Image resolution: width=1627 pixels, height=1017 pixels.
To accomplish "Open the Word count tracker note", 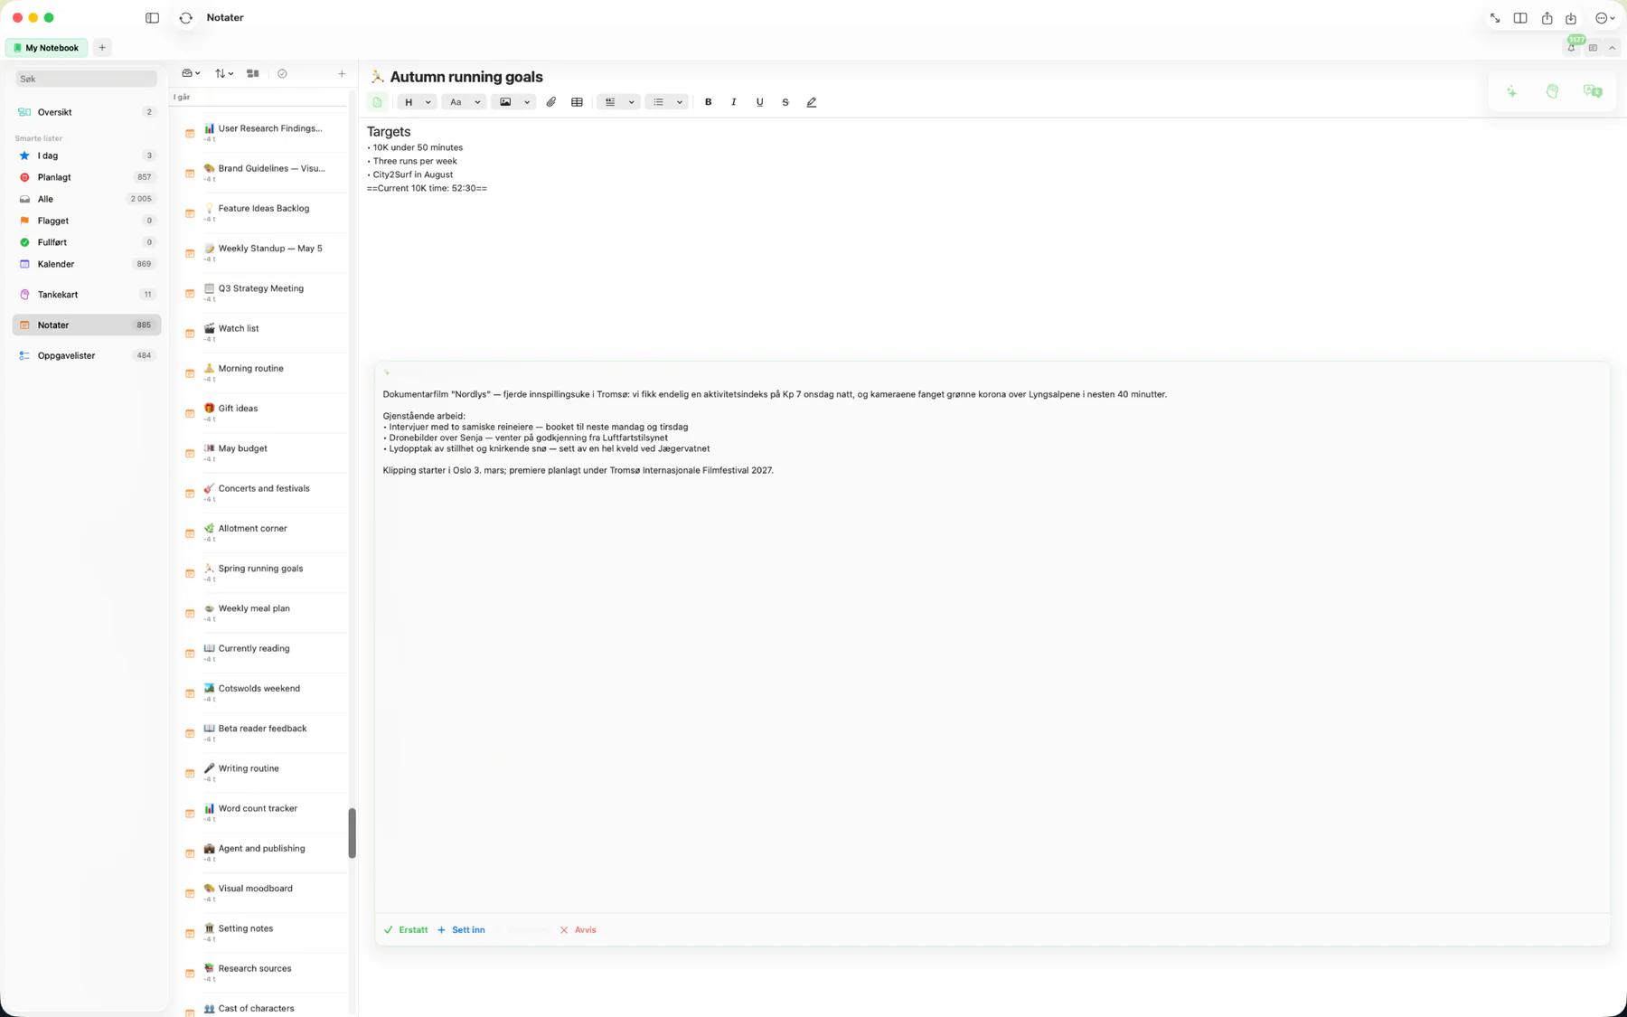I will point(263,813).
